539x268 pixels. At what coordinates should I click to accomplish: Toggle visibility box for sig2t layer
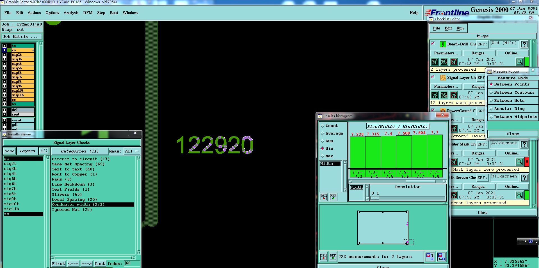pos(4,55)
